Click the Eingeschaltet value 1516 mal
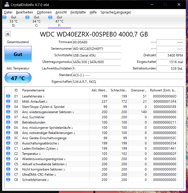Screen dimensions: 188x193 [x=170, y=62]
